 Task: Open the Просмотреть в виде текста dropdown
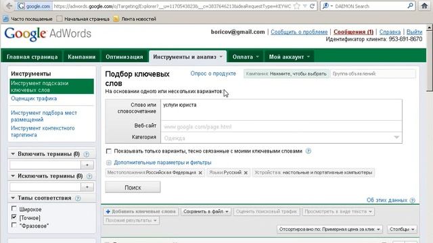[338, 211]
